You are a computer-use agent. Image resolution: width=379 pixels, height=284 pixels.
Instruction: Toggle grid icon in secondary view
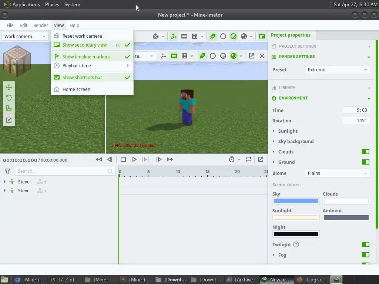pos(184,56)
